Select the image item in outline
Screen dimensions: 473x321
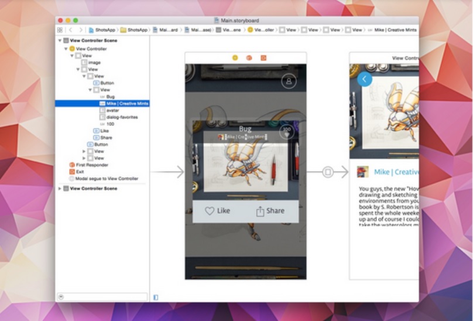coord(102,63)
